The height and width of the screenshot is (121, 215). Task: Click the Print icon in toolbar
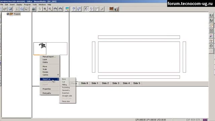point(34,9)
